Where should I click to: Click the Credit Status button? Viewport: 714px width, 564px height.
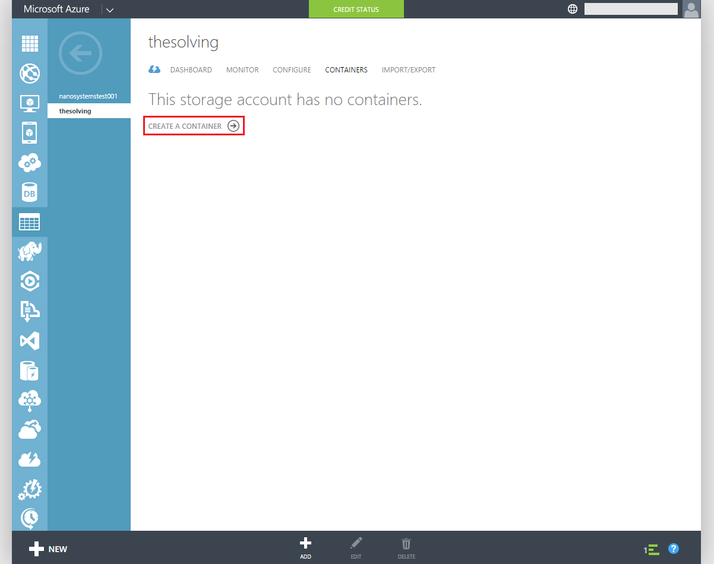point(356,9)
